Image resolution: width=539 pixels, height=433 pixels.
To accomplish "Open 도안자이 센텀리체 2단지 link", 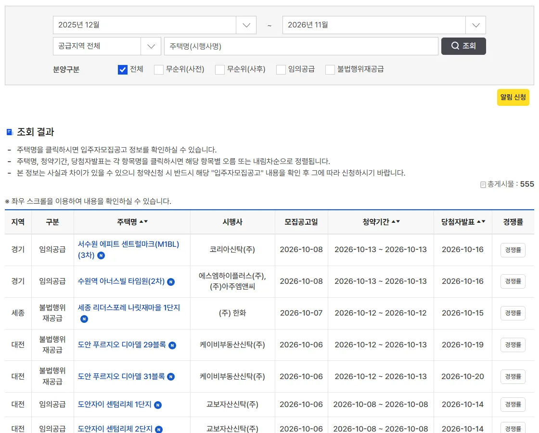I will 115,429.
